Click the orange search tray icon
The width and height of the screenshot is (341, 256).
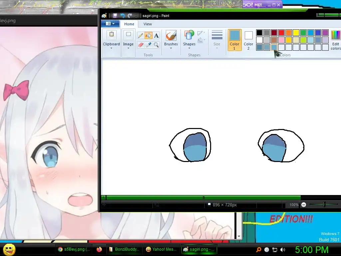click(258, 250)
